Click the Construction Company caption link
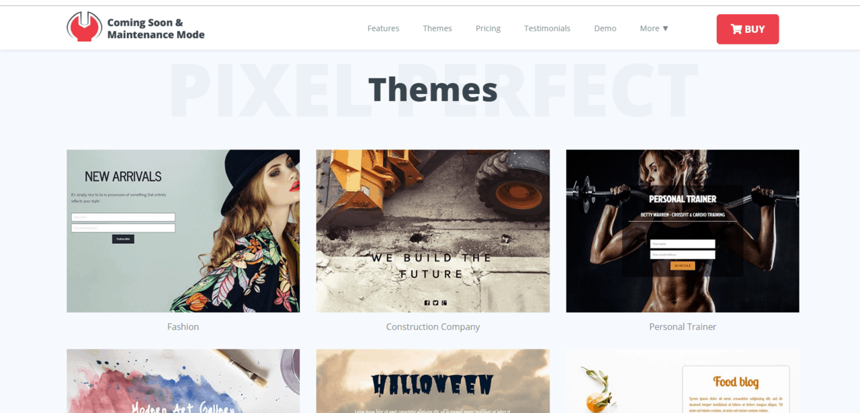This screenshot has height=413, width=860. pos(433,327)
